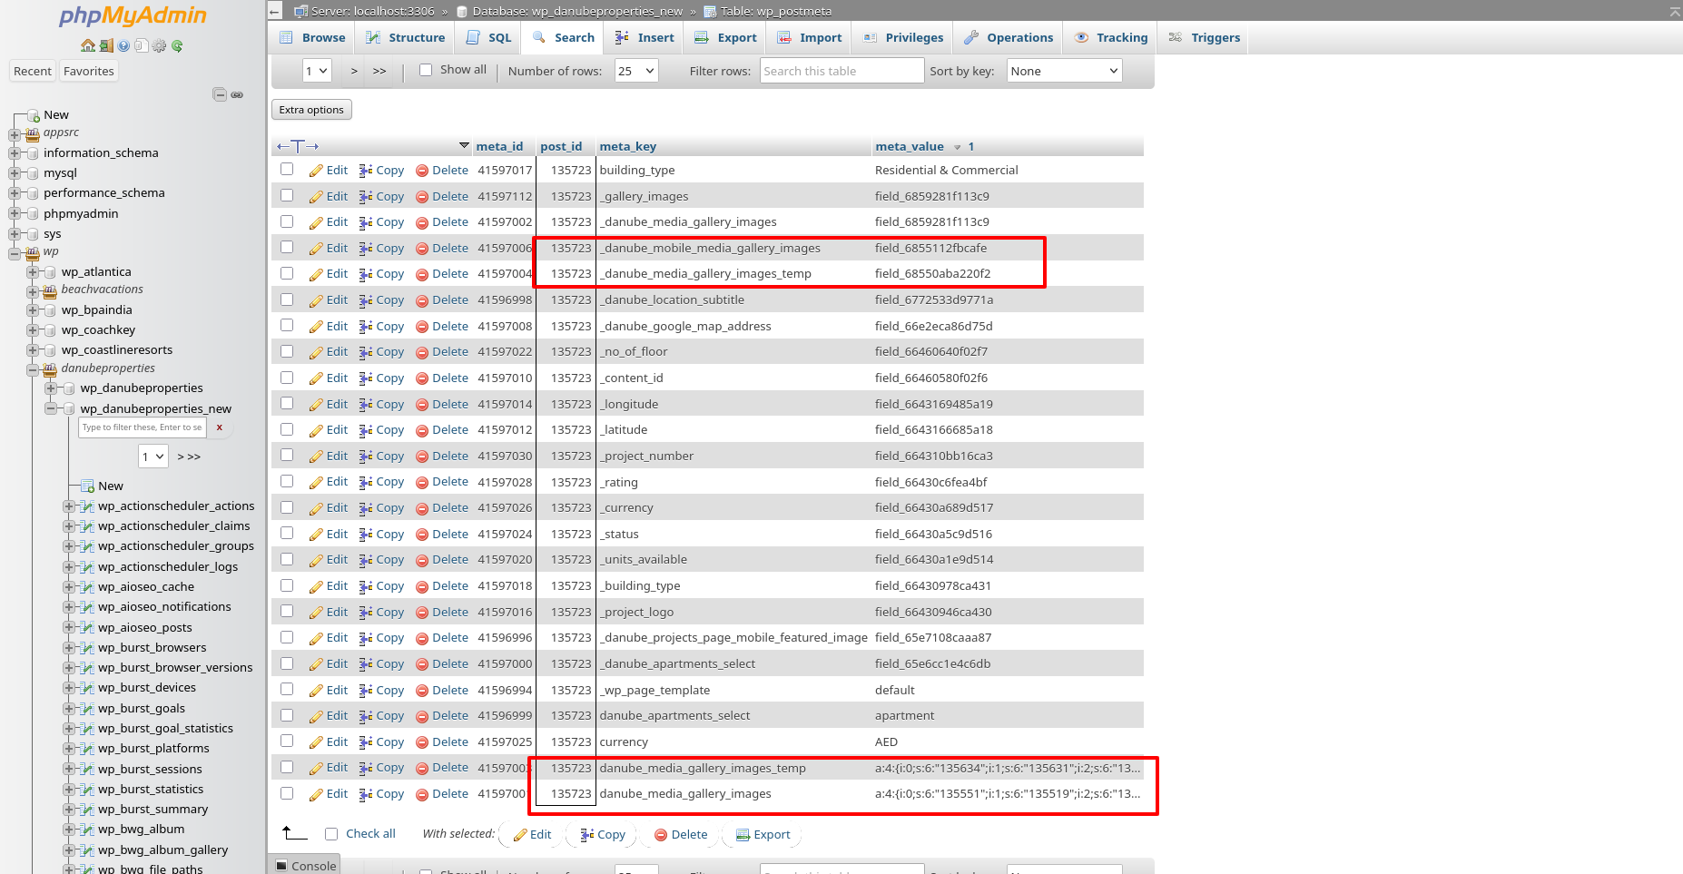1683x874 pixels.
Task: Select the checkbox for the _longitude row
Action: [x=287, y=403]
